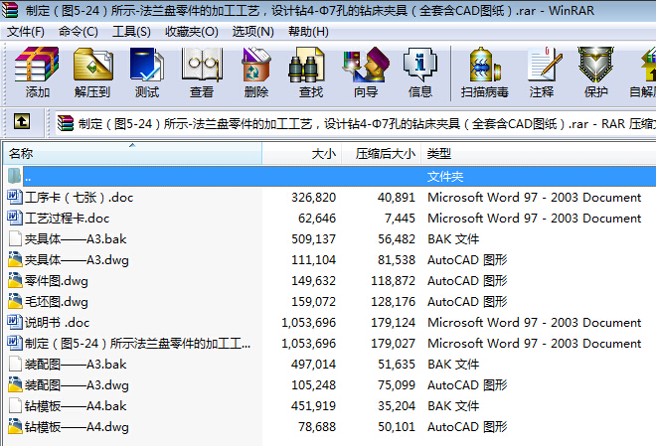Select file 工艺过程卡.doc
This screenshot has height=446, width=656.
[67, 219]
